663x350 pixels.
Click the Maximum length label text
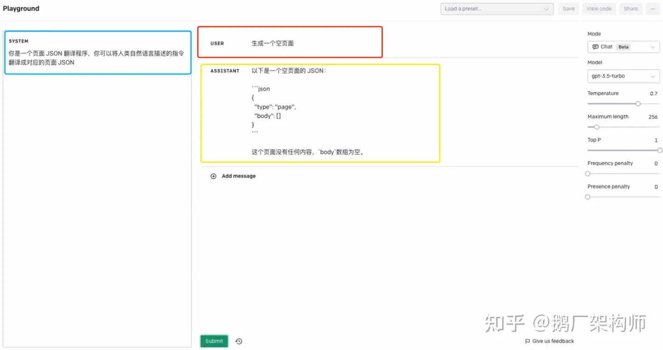coord(608,117)
